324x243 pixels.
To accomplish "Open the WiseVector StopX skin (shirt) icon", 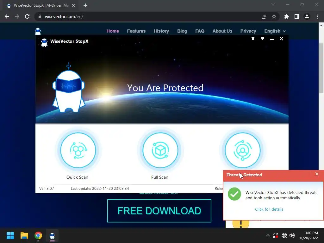I will coord(253,39).
